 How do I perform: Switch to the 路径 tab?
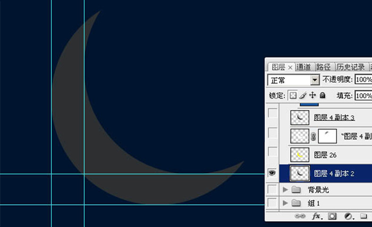(x=323, y=67)
